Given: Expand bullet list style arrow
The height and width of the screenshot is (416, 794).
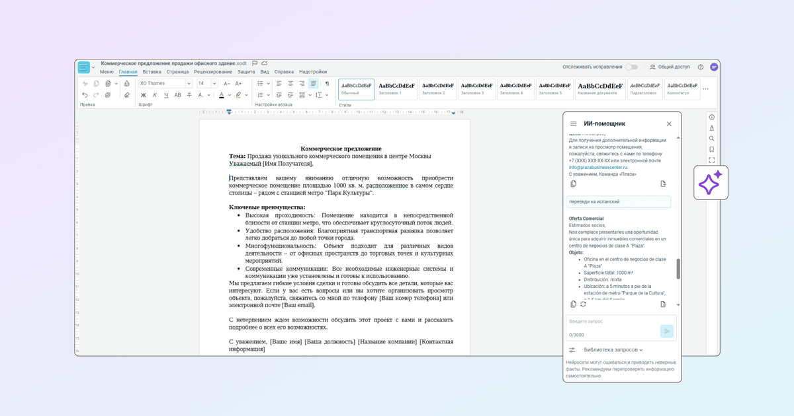Looking at the screenshot, I should click(268, 84).
